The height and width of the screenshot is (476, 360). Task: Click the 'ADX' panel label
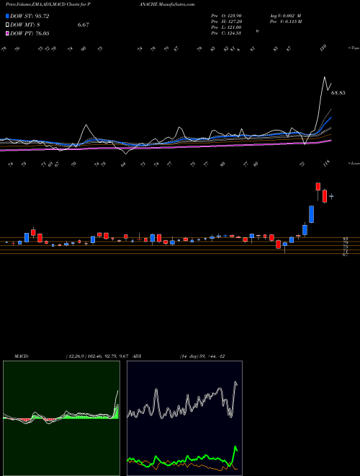(137, 356)
